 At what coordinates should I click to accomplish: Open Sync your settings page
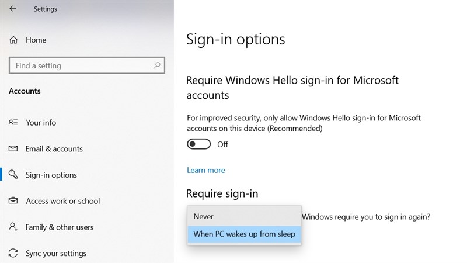(x=56, y=254)
